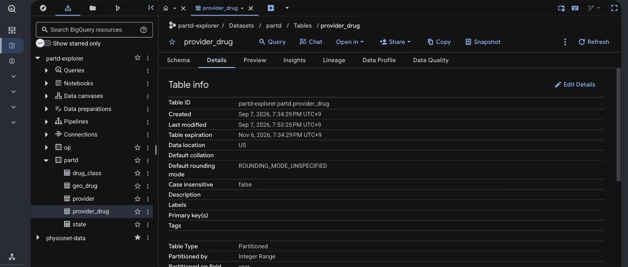Switch to the Preview tab
The width and height of the screenshot is (628, 267).
point(255,60)
